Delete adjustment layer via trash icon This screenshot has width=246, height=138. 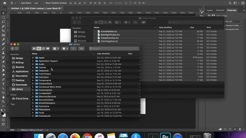tap(240, 129)
